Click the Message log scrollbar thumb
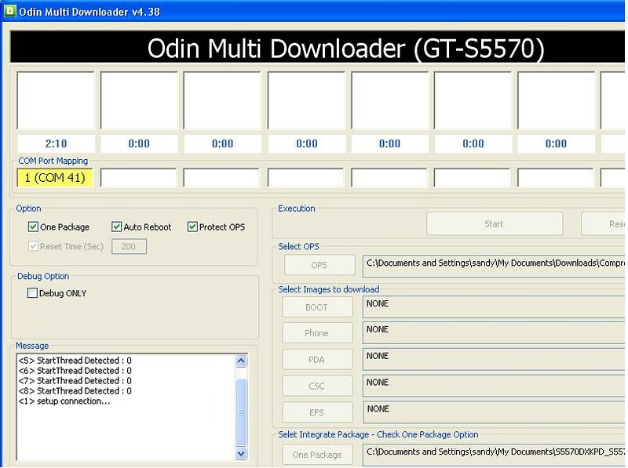The height and width of the screenshot is (468, 628). click(241, 412)
